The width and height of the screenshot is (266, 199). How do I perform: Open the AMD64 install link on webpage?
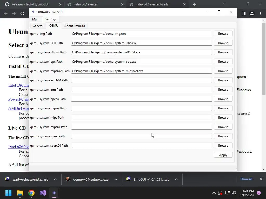pos(19,109)
